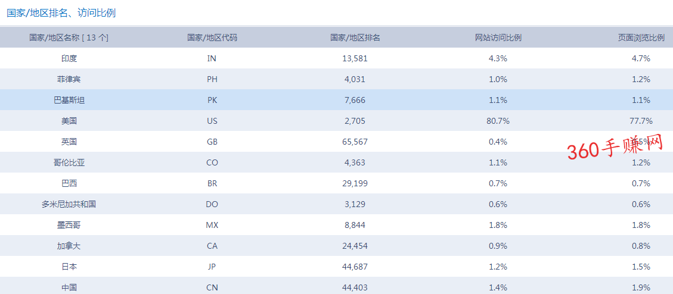
Task: Click the 英国 country name
Action: pyautogui.click(x=69, y=142)
